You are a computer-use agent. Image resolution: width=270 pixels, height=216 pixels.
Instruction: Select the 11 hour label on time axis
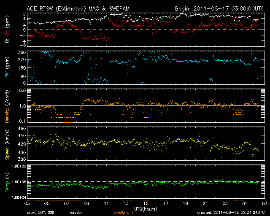pyautogui.click(x=106, y=204)
